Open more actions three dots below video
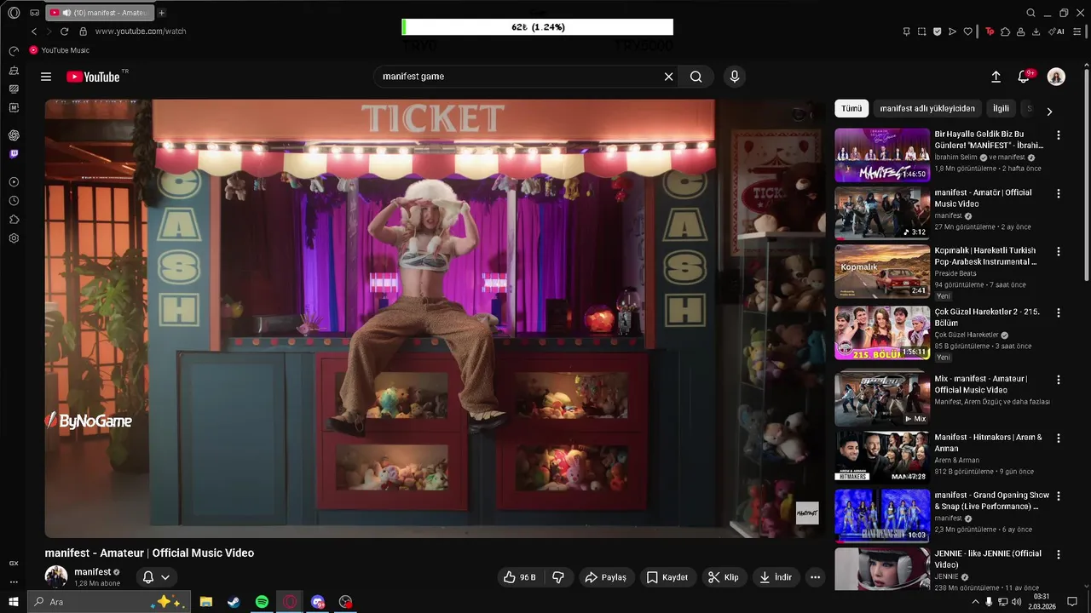The width and height of the screenshot is (1091, 613). click(815, 577)
